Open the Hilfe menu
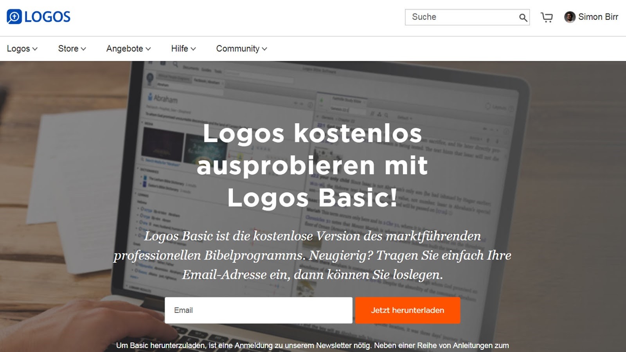 (x=179, y=48)
